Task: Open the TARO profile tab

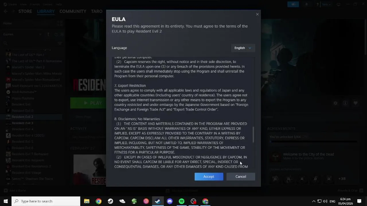Action: coord(97,11)
